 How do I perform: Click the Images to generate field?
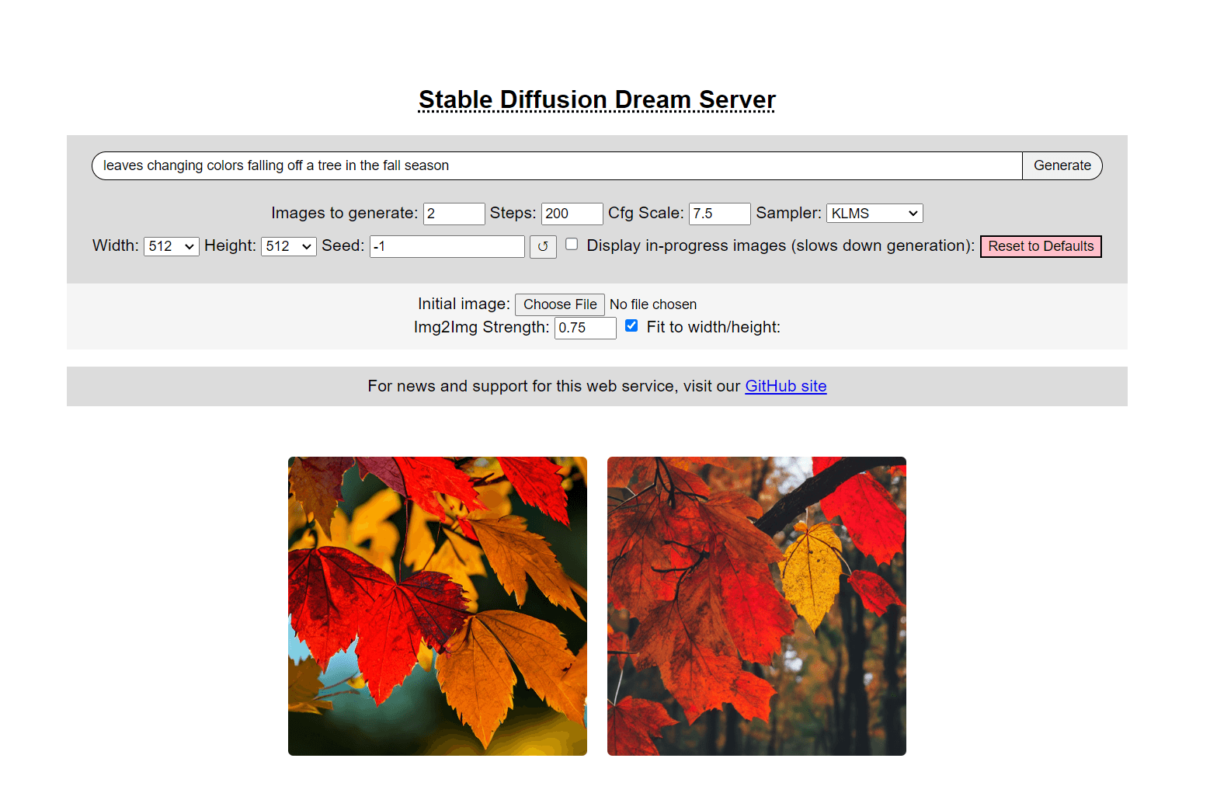(x=454, y=214)
